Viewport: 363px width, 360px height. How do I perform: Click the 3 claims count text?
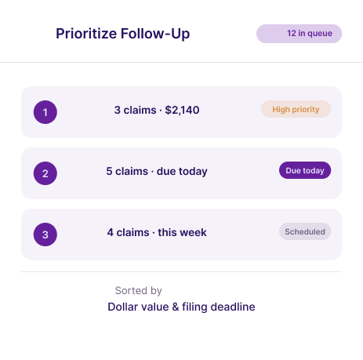[135, 110]
